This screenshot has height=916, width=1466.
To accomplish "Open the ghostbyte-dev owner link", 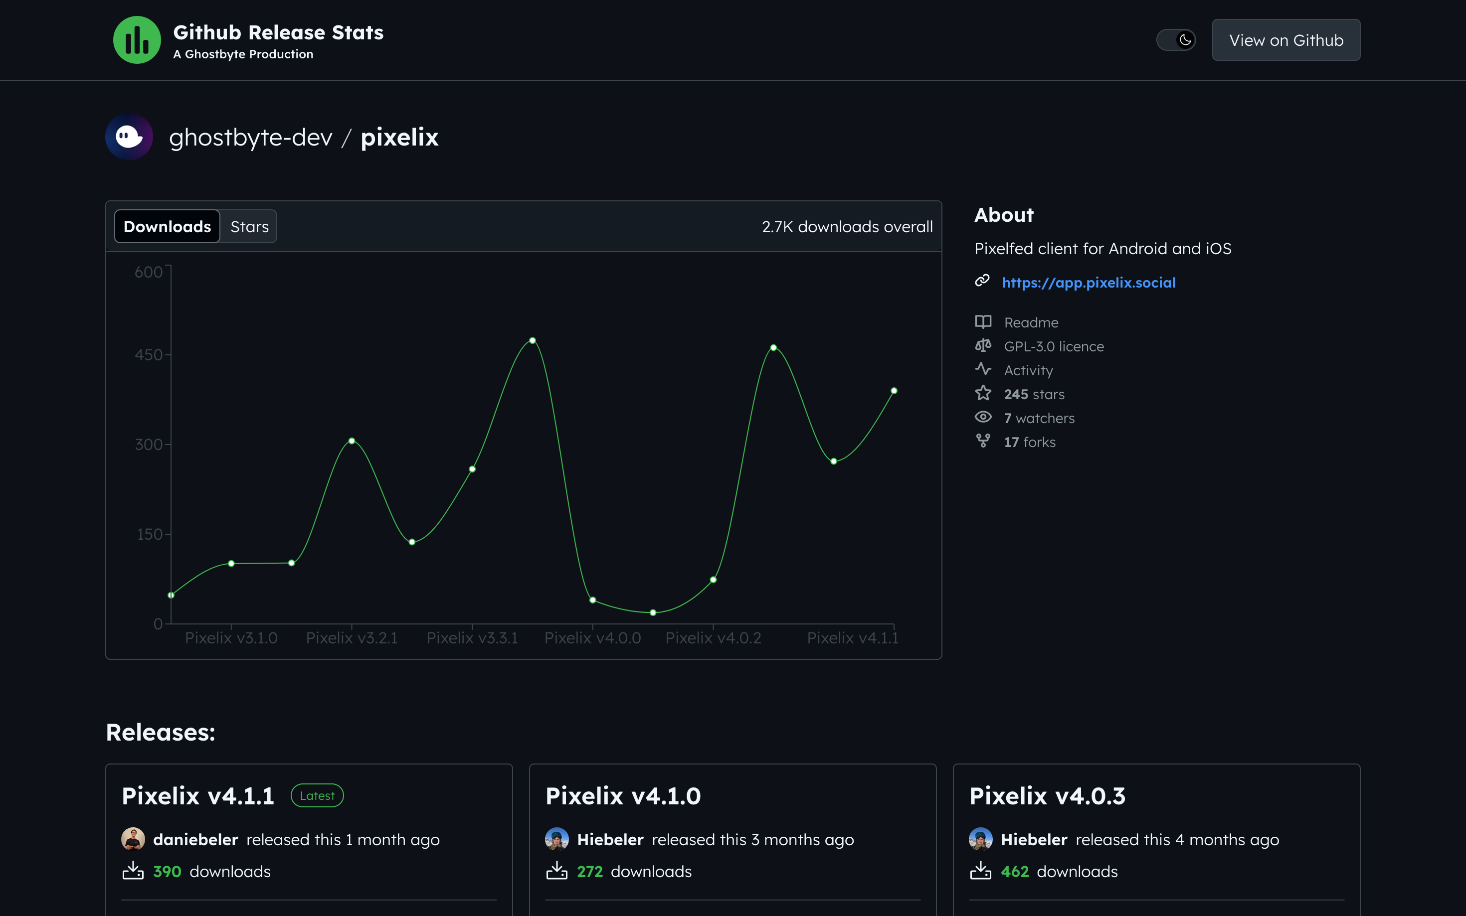I will tap(250, 138).
